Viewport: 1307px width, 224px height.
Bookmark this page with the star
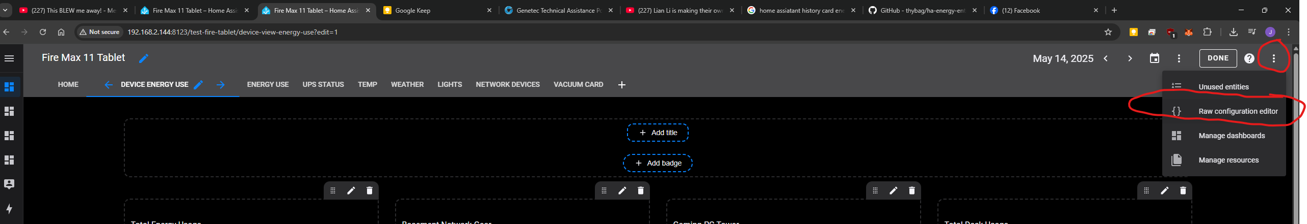[x=1108, y=32]
